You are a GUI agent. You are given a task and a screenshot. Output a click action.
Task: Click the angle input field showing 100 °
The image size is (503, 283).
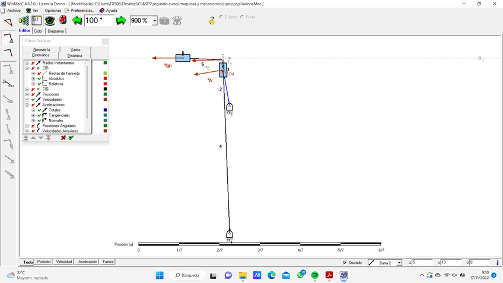(98, 21)
